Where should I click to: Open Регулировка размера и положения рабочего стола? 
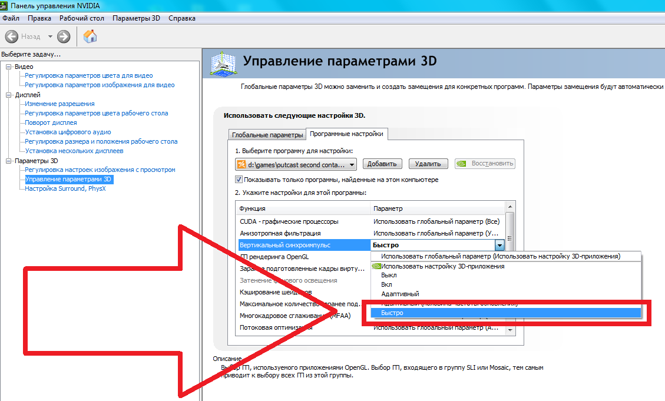pos(101,141)
